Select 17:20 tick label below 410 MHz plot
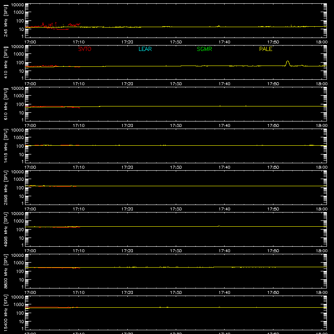Image resolution: width=334 pixels, height=334 pixels. 127,84
